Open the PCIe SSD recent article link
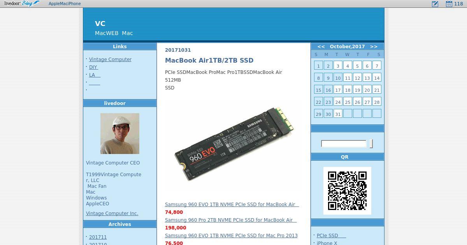The image size is (467, 245). click(x=331, y=236)
